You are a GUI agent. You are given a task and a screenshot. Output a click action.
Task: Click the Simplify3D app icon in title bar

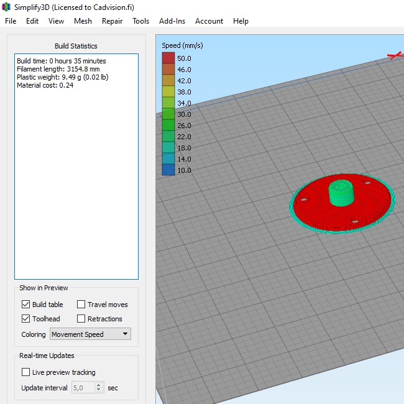[x=6, y=7]
